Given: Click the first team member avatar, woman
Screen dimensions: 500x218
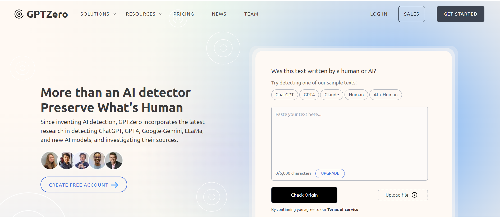Looking at the screenshot, I should pyautogui.click(x=50, y=160).
